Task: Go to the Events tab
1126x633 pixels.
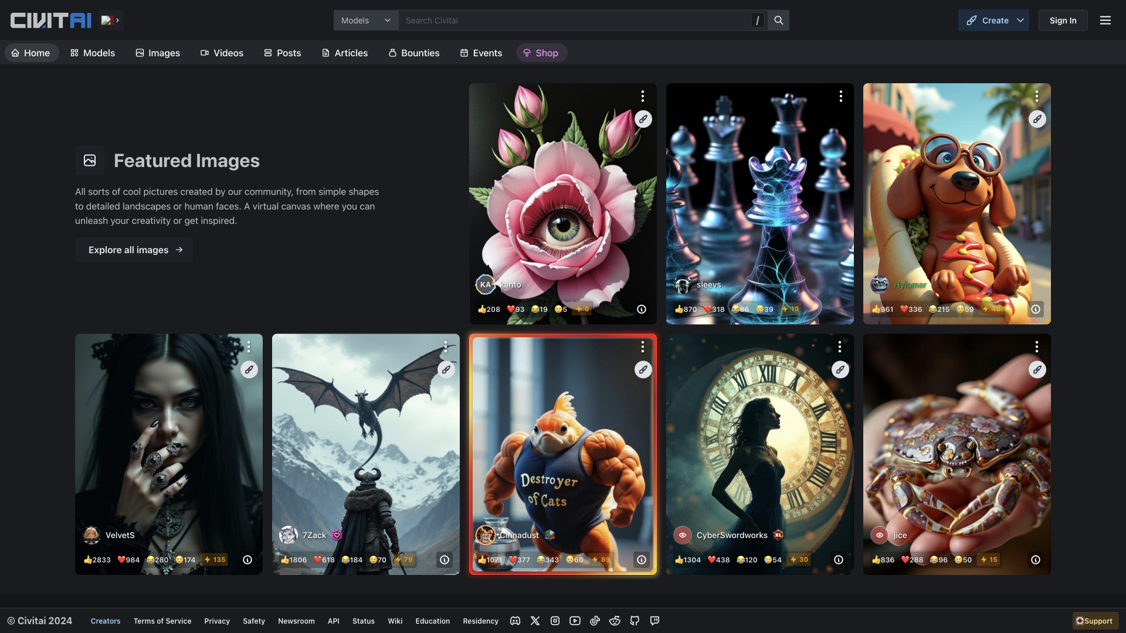Action: 481,53
